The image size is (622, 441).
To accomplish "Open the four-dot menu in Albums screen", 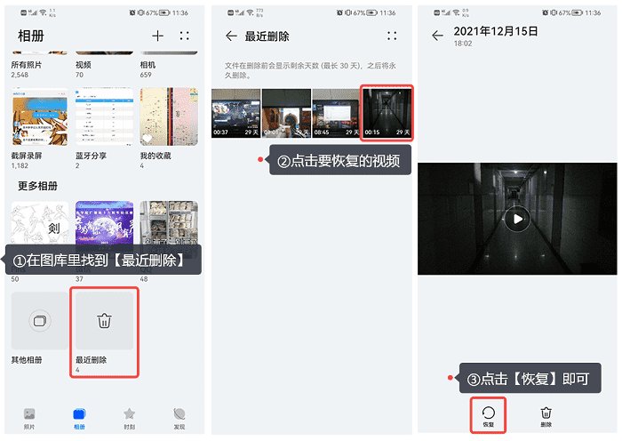I will click(184, 36).
